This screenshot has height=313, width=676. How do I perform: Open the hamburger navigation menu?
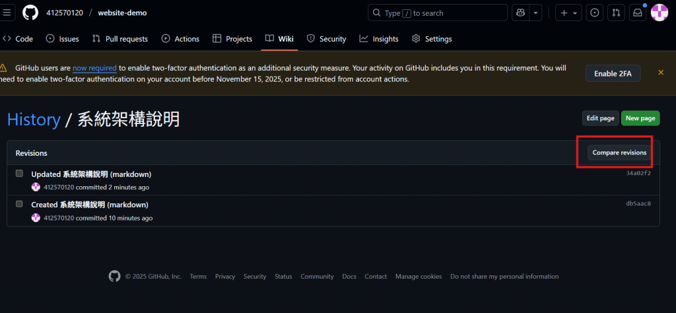pos(7,13)
